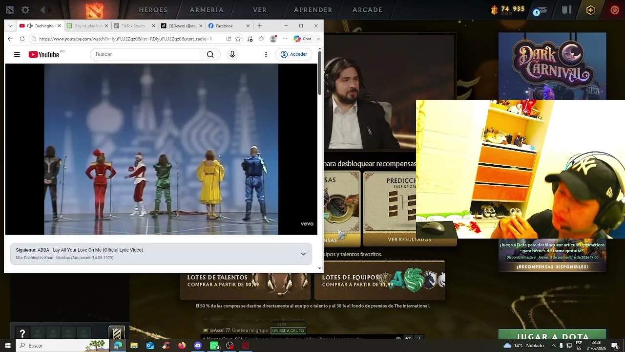
Task: Open the browser's three-dot menu
Action: [285, 39]
